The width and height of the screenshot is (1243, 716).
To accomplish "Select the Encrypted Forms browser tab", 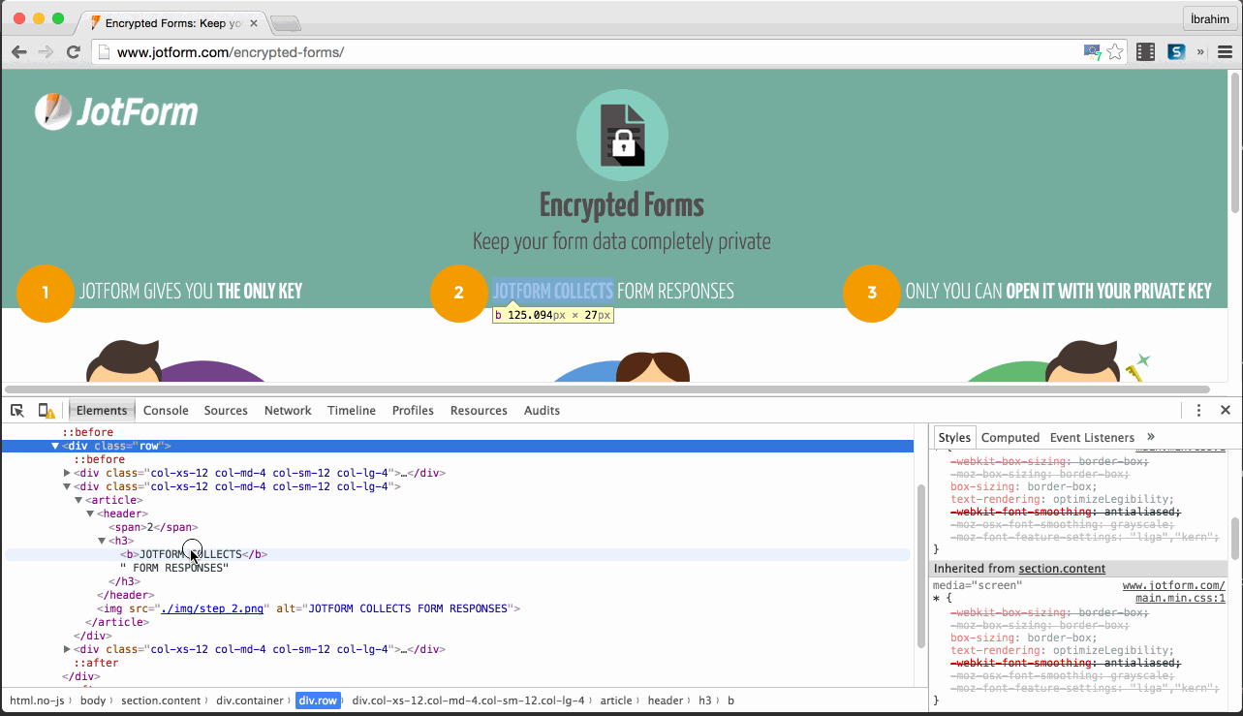I will [172, 22].
